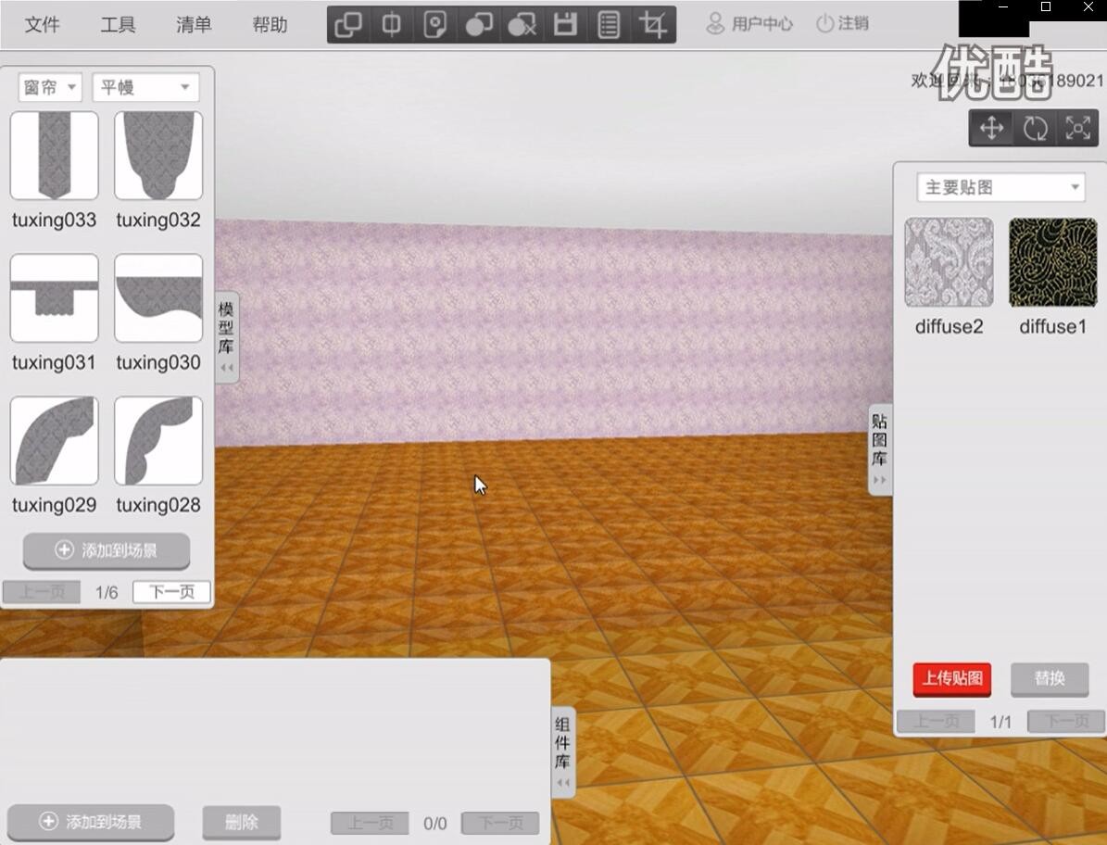Select the tuxing029 model thumbnail
Viewport: 1107px width, 845px height.
[55, 440]
